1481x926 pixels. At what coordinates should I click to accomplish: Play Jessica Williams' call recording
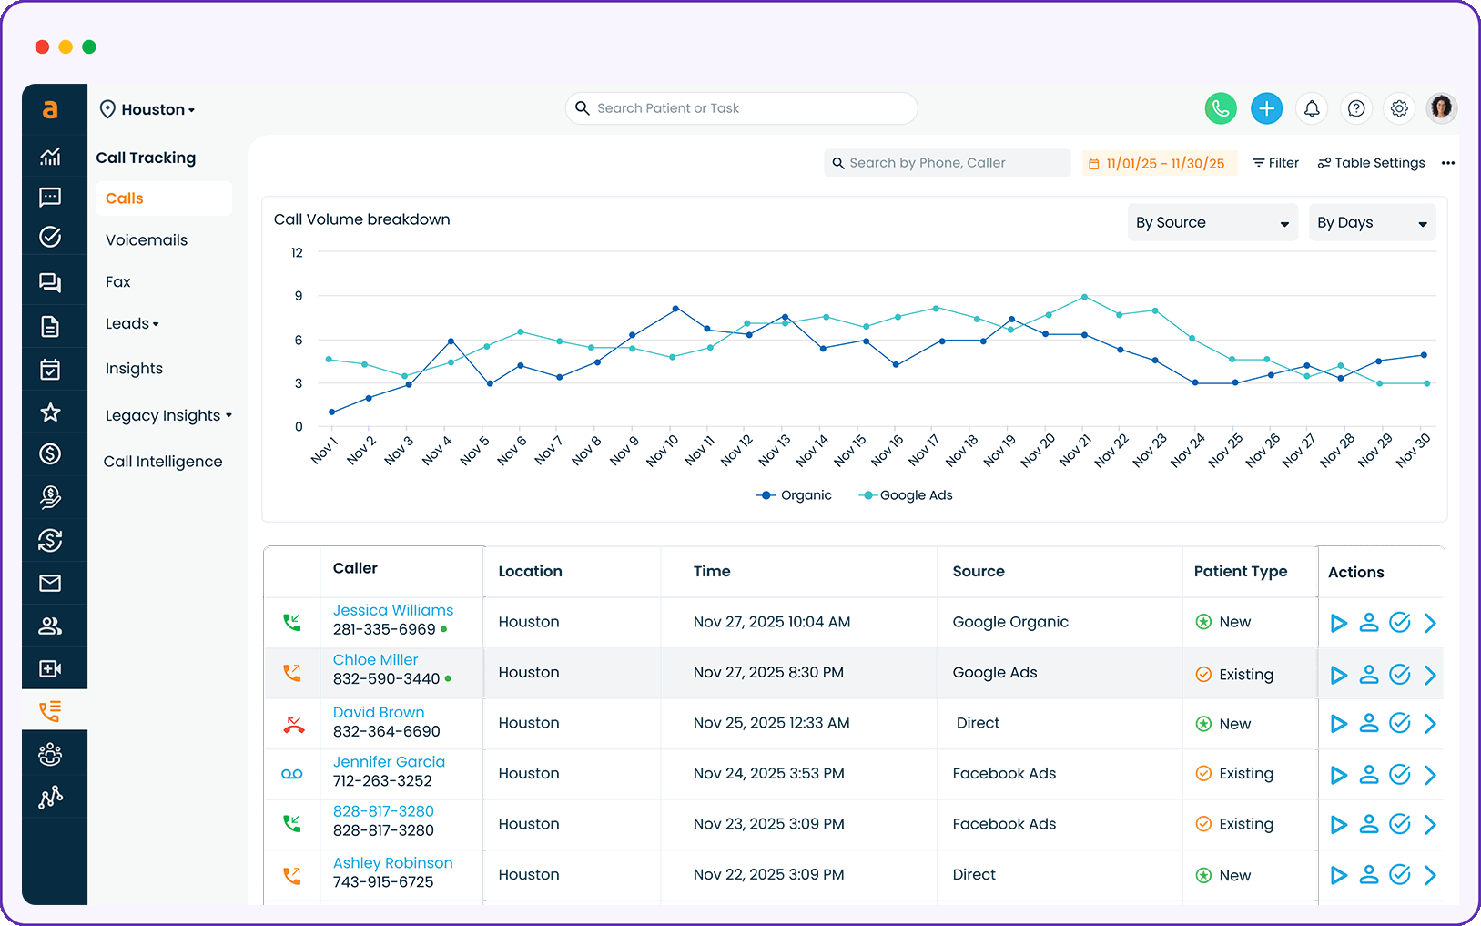pos(1338,623)
